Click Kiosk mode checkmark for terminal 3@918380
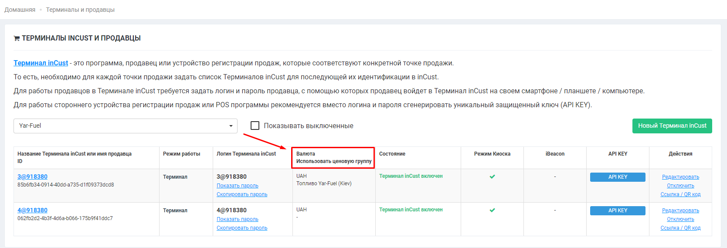The width and height of the screenshot is (727, 248). (492, 177)
